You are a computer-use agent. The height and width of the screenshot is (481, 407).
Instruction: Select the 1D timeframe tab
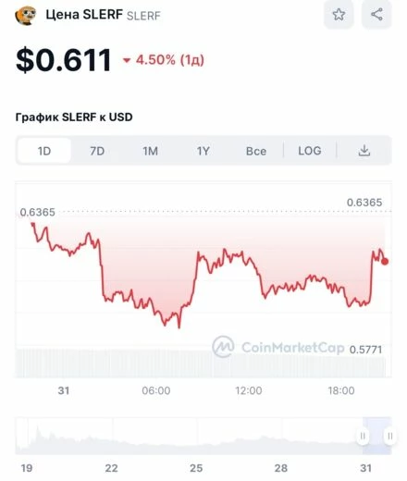(x=44, y=151)
